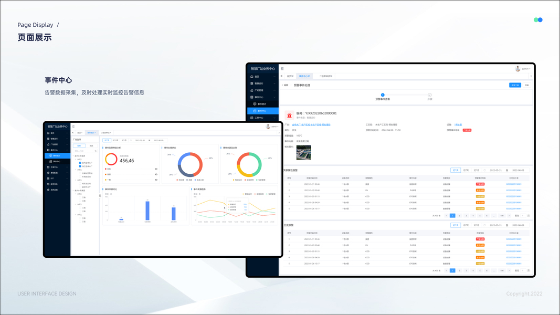Click home icon in dashboard window sidebar
Image resolution: width=560 pixels, height=315 pixels.
tap(48, 133)
